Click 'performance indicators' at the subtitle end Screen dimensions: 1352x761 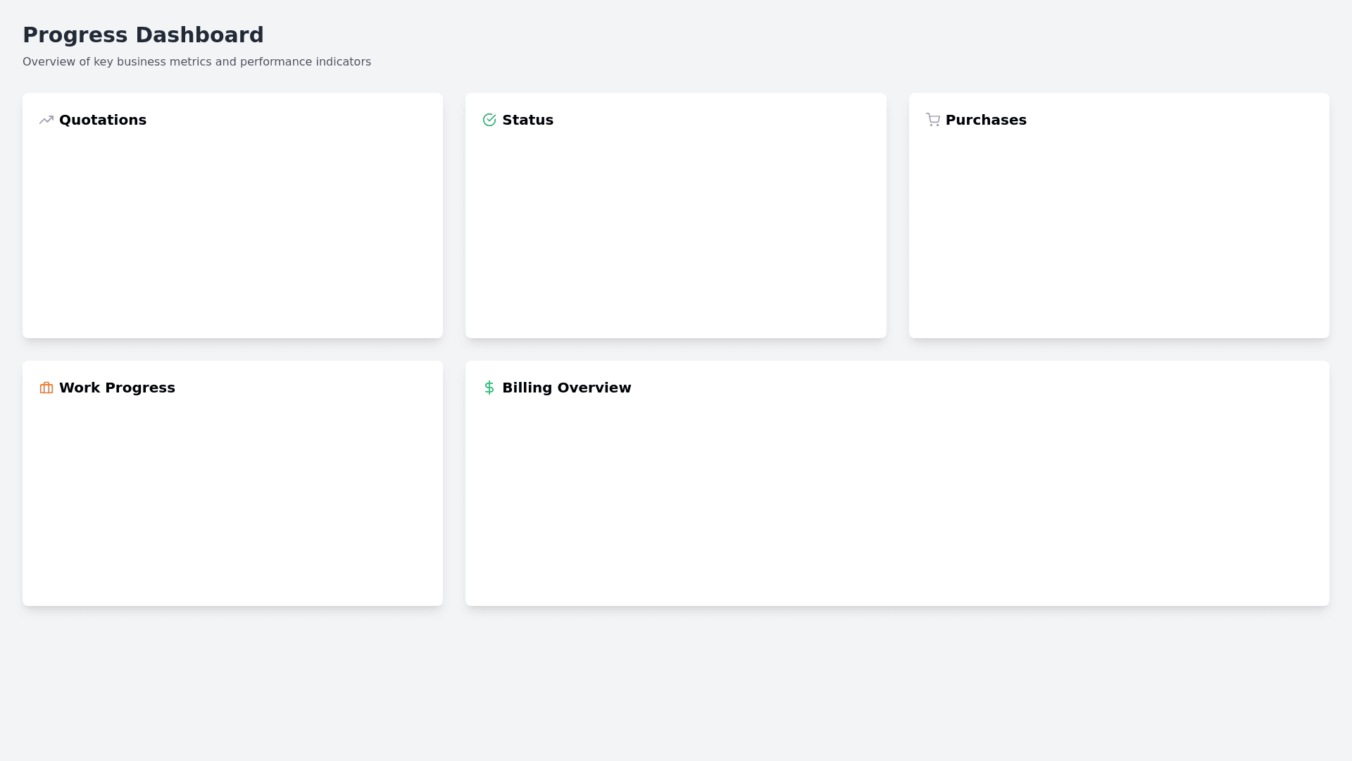point(306,62)
